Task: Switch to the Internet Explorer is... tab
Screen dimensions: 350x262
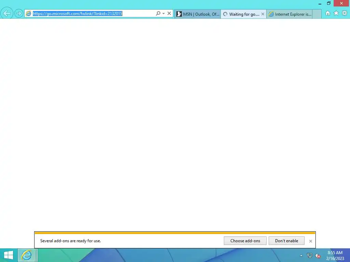Action: click(x=290, y=14)
